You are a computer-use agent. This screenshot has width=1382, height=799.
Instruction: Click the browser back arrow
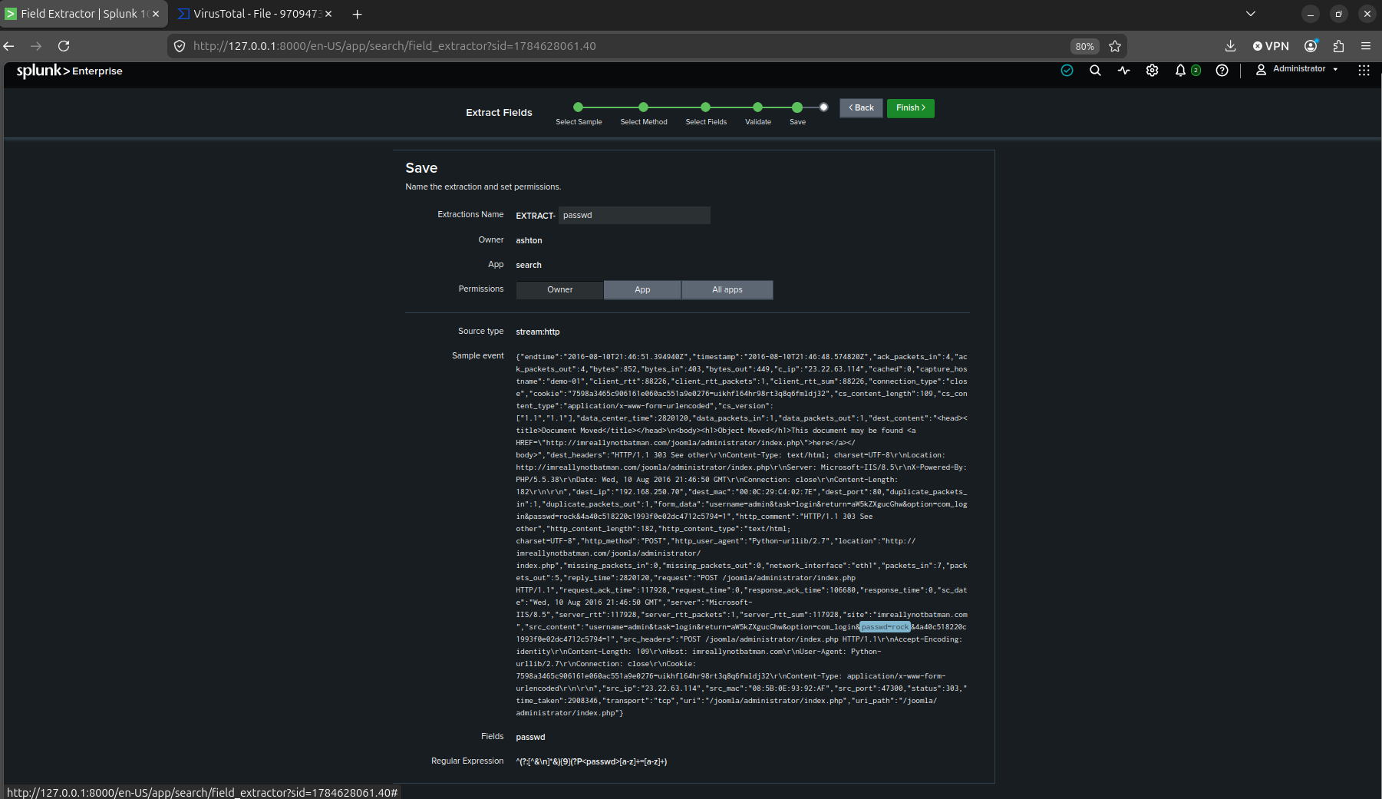(x=9, y=46)
